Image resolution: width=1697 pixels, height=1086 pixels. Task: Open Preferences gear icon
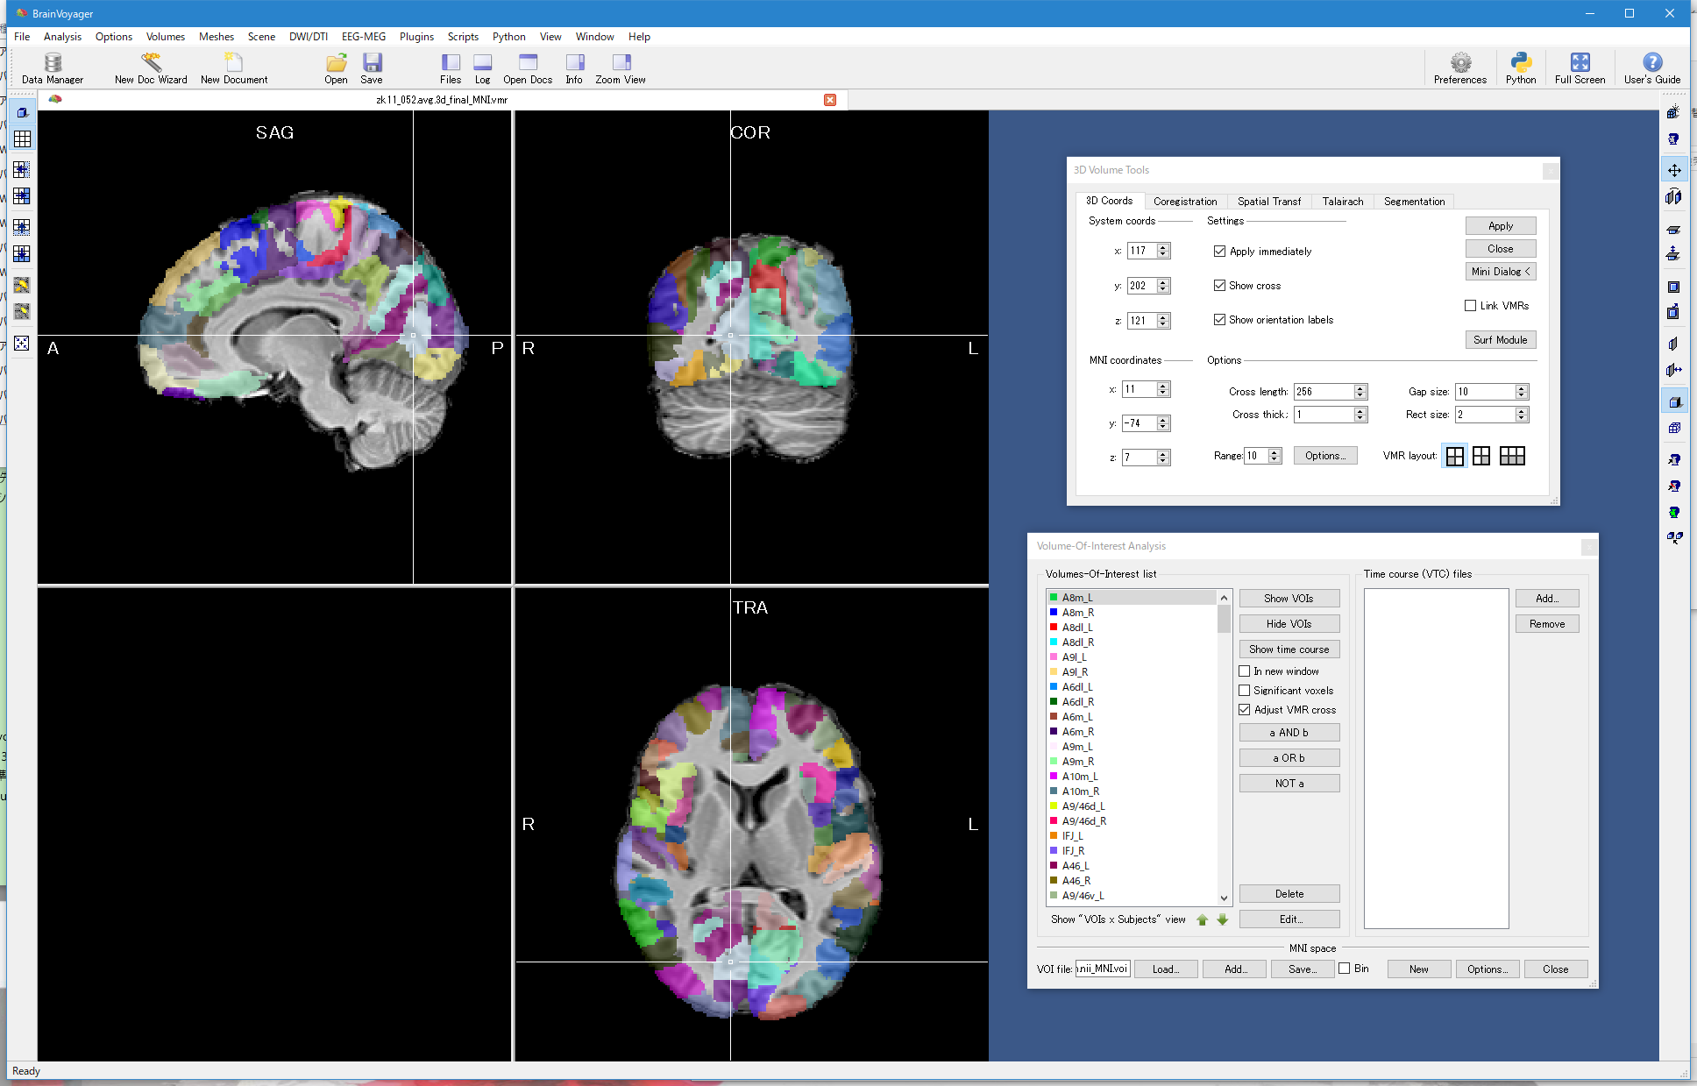click(1460, 68)
